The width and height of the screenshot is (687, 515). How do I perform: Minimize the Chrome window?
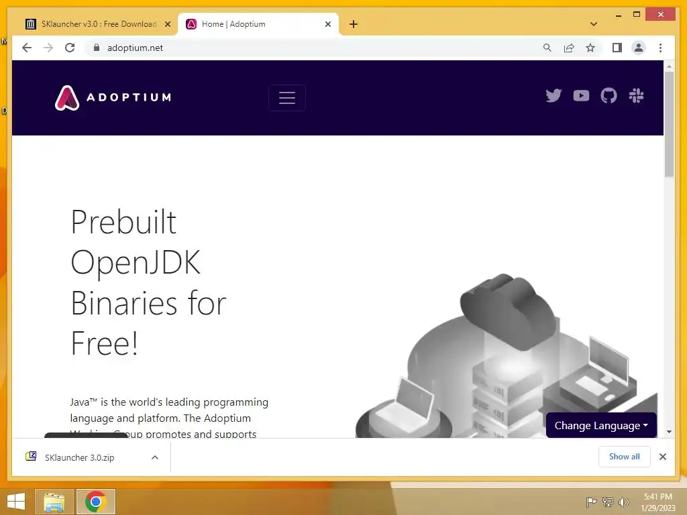(618, 15)
